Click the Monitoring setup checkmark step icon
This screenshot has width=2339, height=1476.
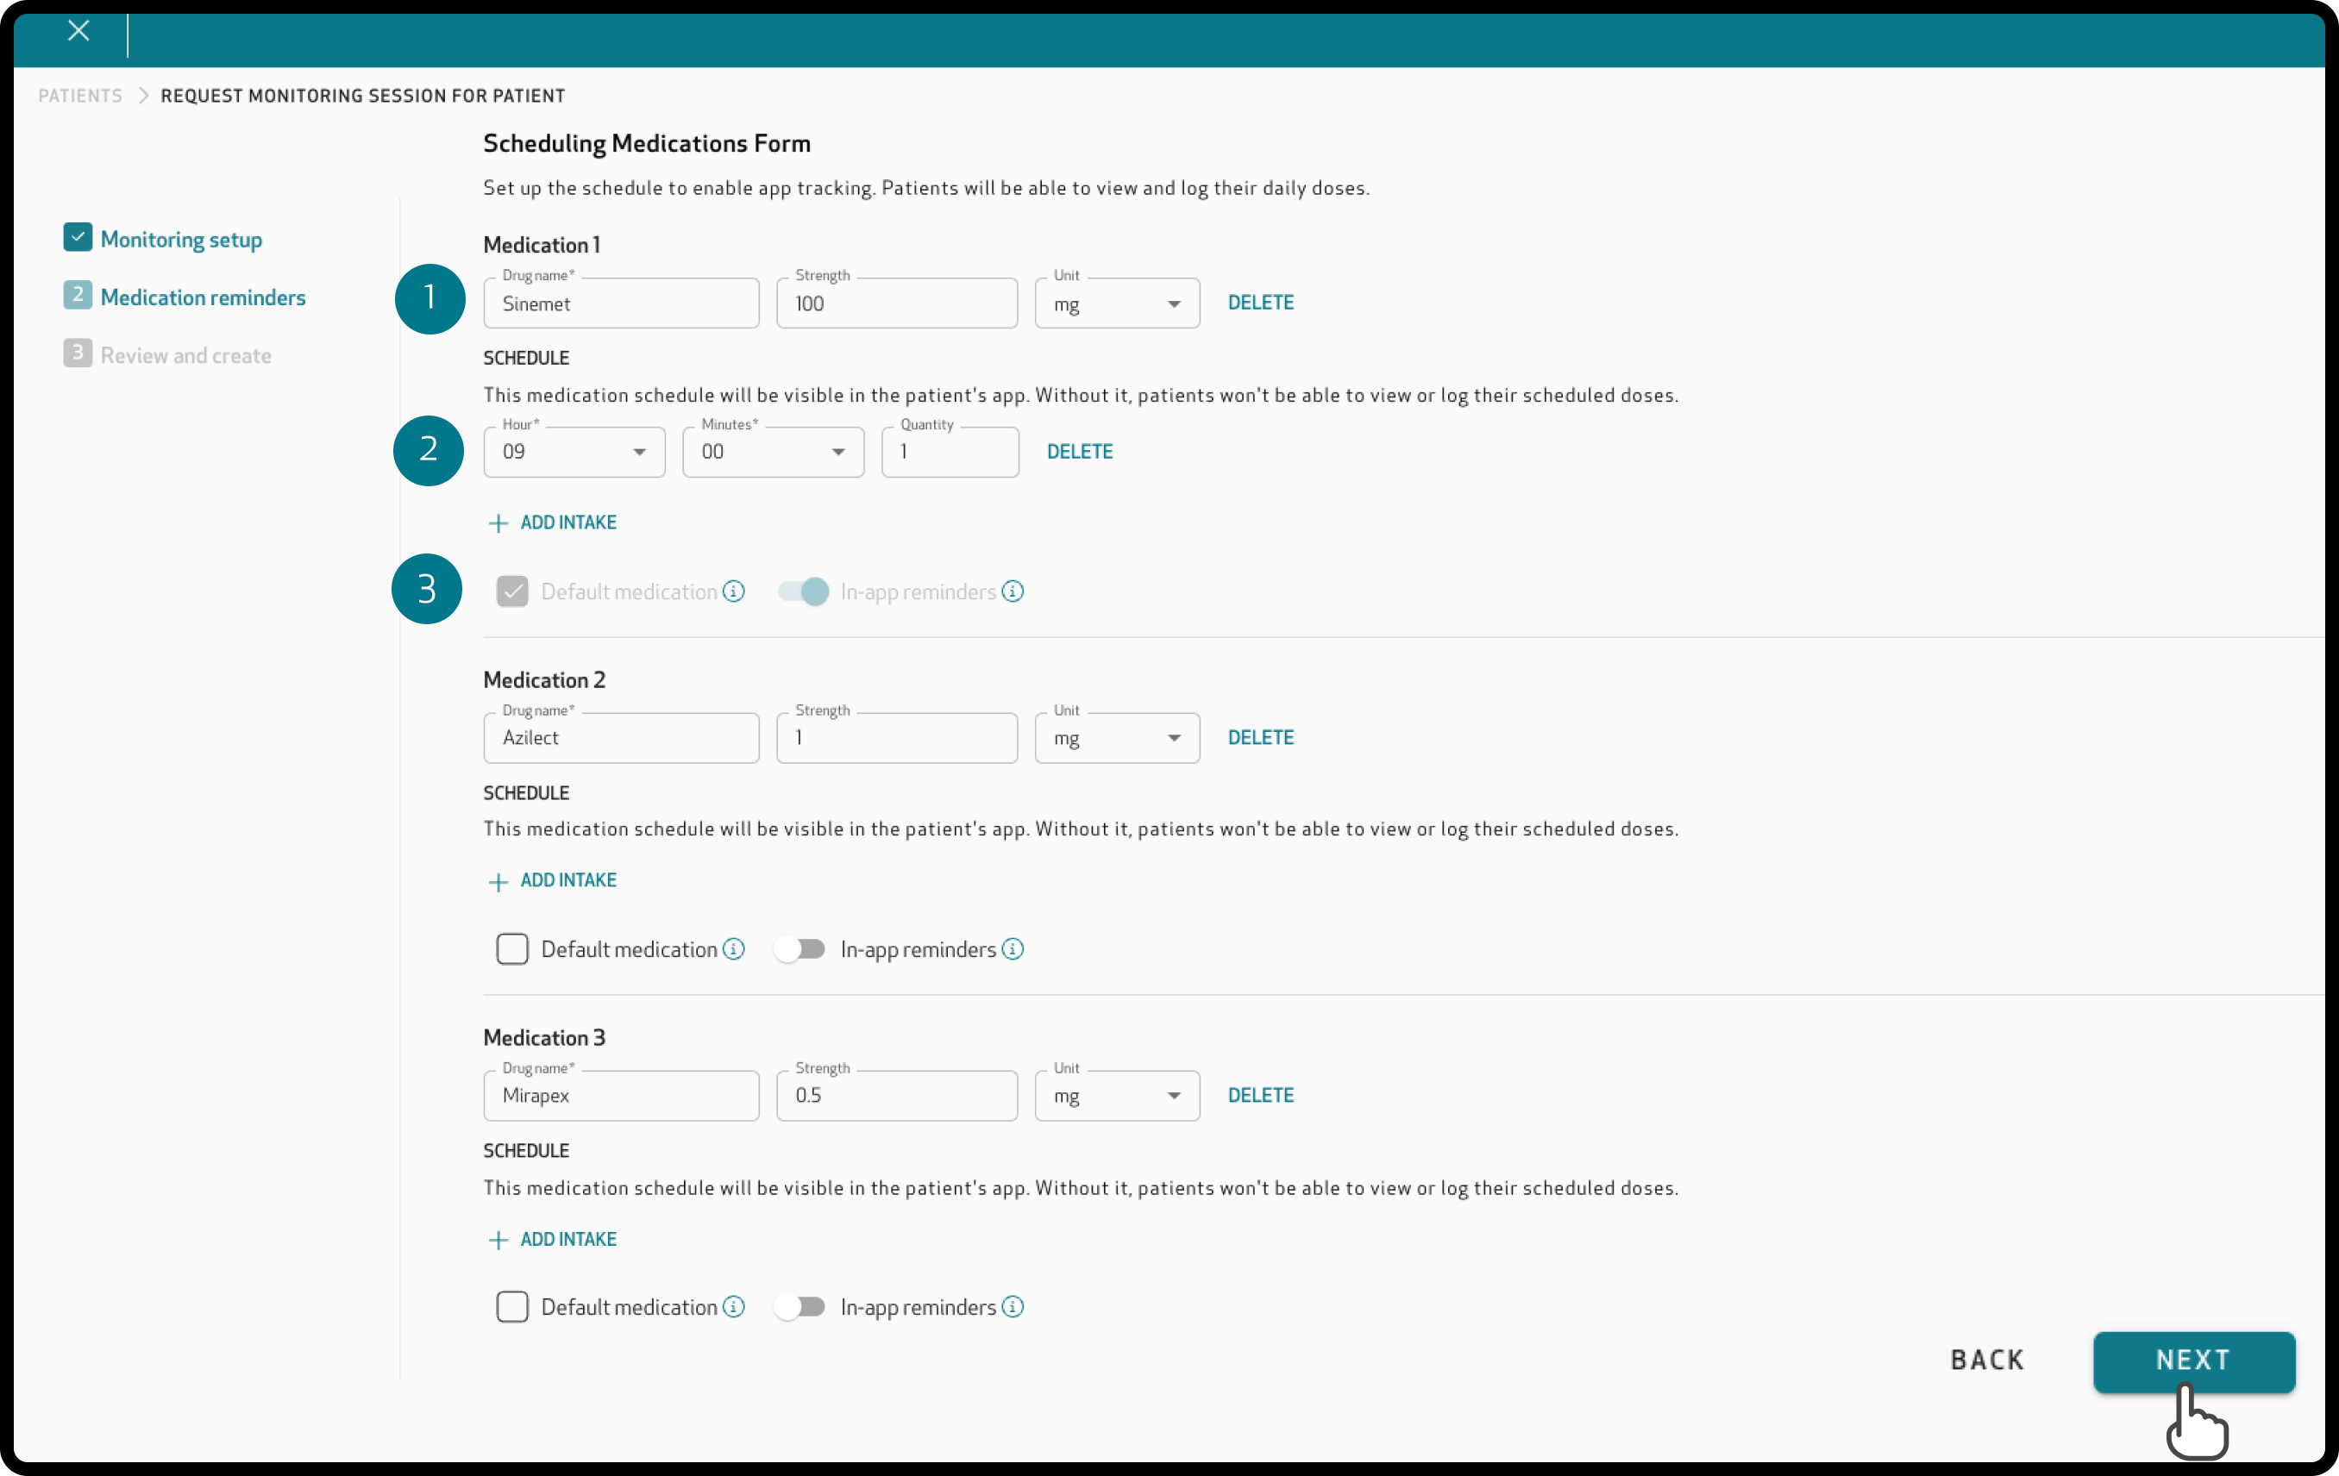78,237
